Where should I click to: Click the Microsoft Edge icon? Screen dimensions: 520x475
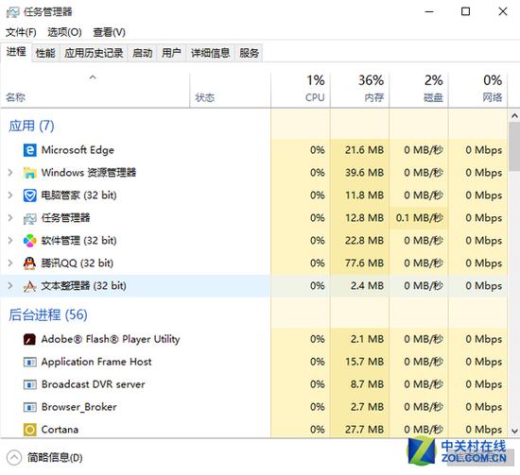pyautogui.click(x=30, y=150)
